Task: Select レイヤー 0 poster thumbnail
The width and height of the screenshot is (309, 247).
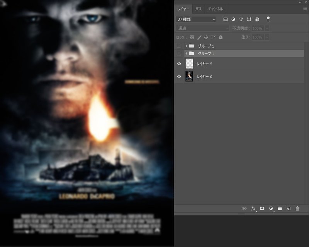Action: tap(189, 77)
